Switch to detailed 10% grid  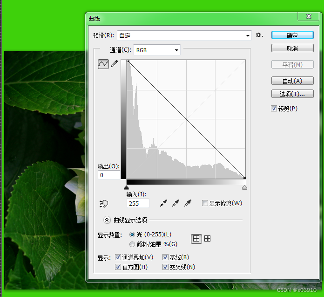click(x=207, y=239)
